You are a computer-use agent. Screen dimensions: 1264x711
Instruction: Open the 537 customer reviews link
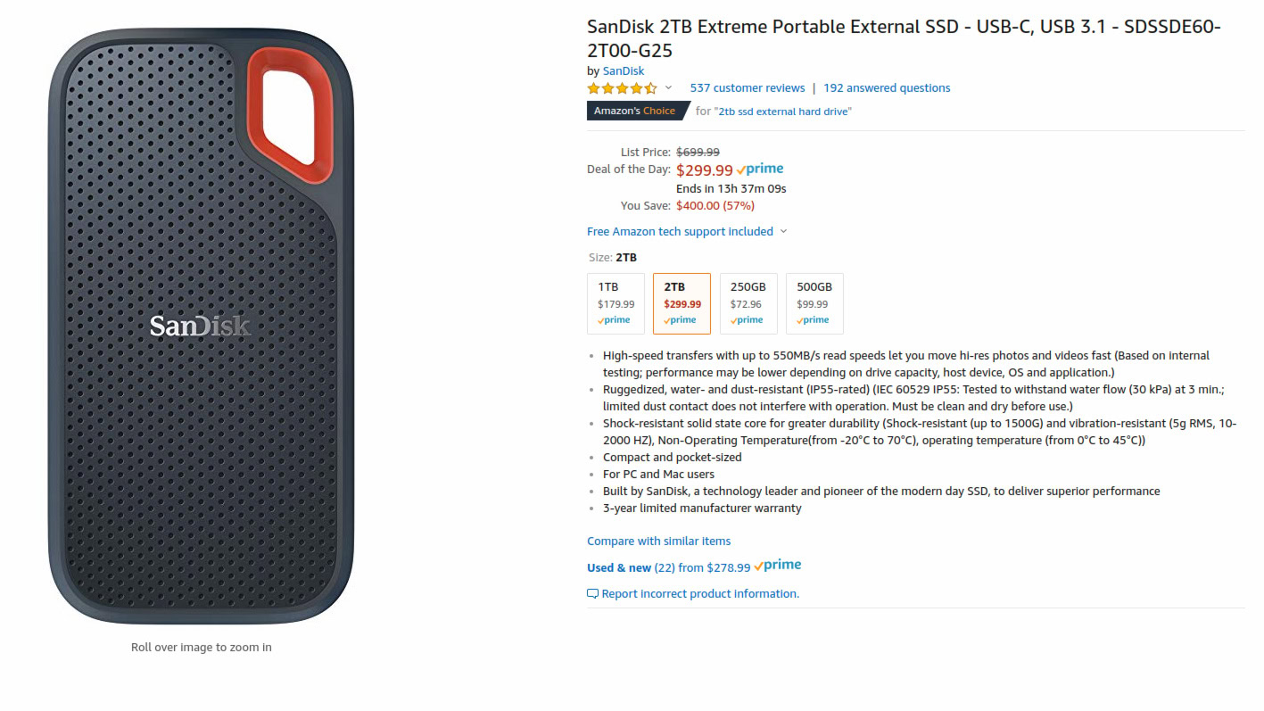(x=747, y=88)
